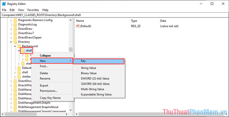
Task: Click the Registry Editor title bar icon
Action: [x=4, y=4]
